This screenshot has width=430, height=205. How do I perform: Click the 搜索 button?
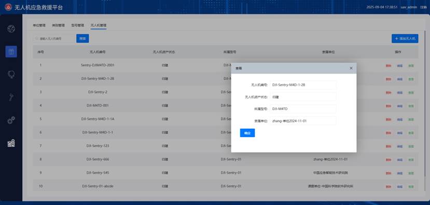click(82, 39)
